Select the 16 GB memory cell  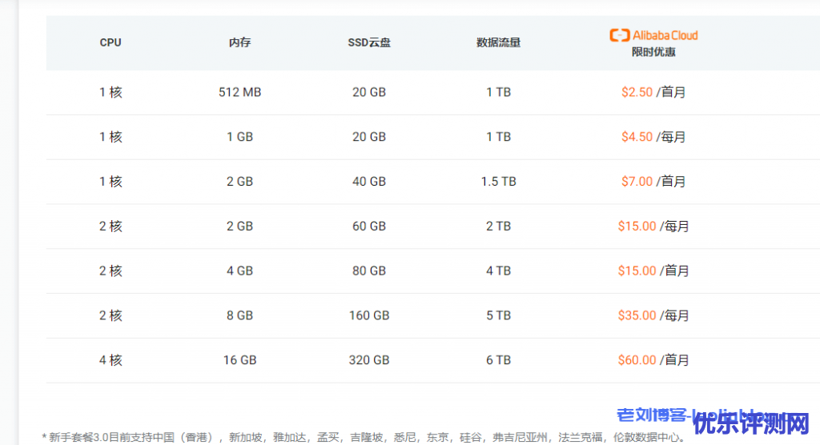239,360
